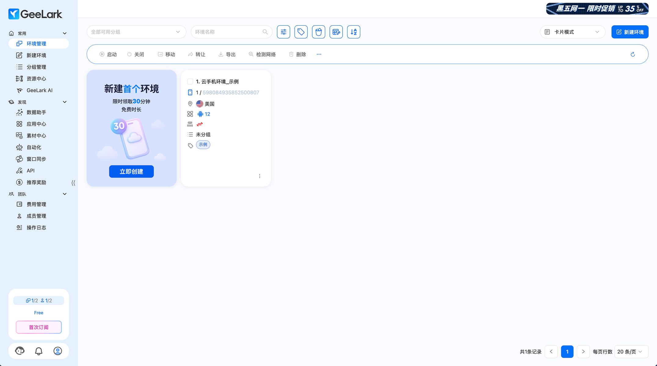The height and width of the screenshot is (366, 657).
Task: Open the 卡片模式 view mode dropdown
Action: click(x=572, y=32)
